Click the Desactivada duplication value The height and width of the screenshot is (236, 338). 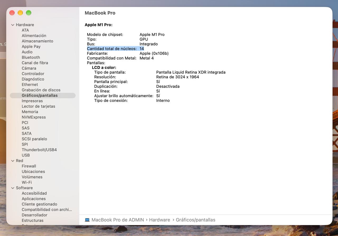168,87
